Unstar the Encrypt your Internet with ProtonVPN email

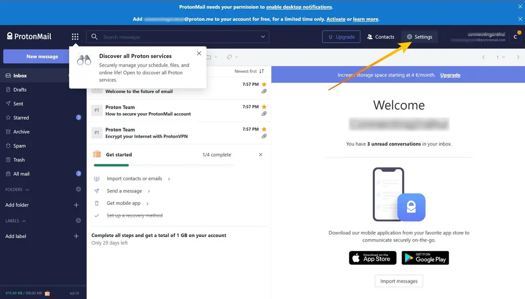click(264, 129)
